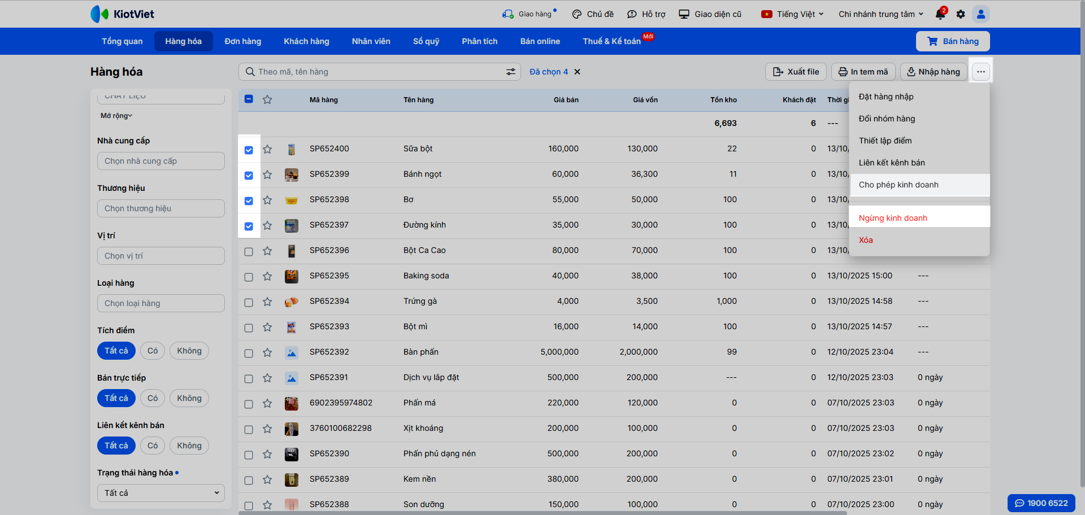Open the Chọn nhà cung cấp dropdown

coord(161,161)
